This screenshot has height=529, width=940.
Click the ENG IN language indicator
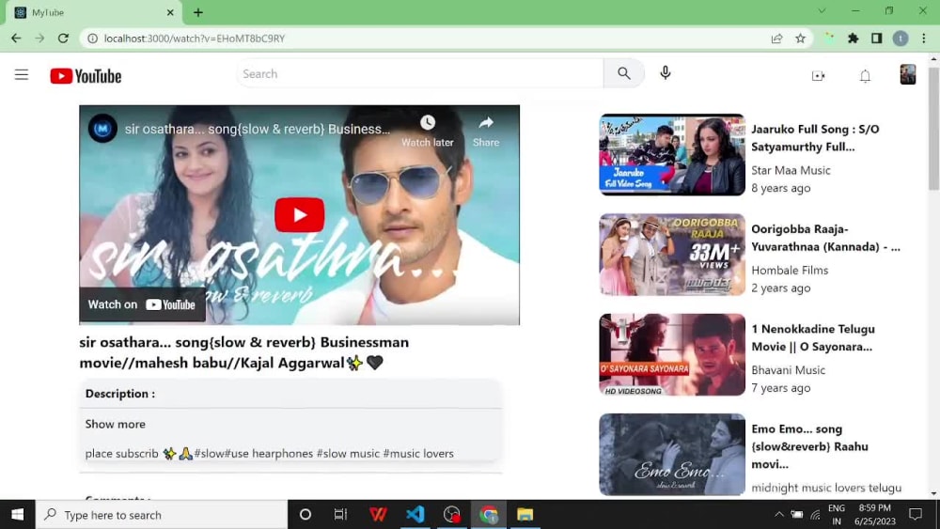pos(837,515)
